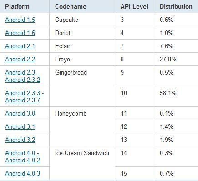Open the Android 4.0 - Android 4.0.2 link
Image resolution: width=198 pixels, height=181 pixels.
tap(22, 156)
